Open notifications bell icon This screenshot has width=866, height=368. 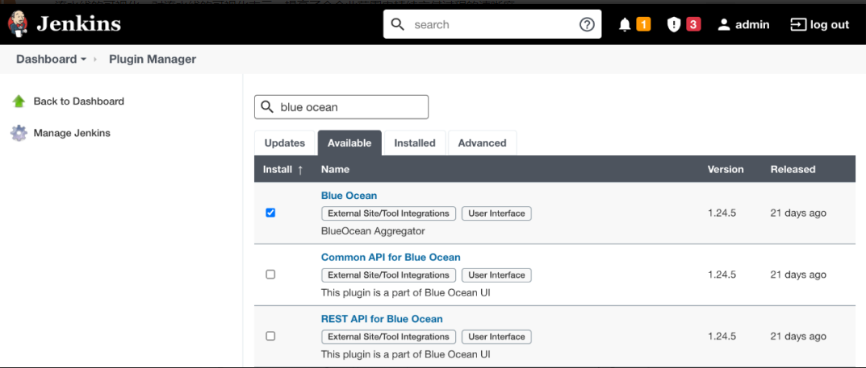pyautogui.click(x=625, y=25)
